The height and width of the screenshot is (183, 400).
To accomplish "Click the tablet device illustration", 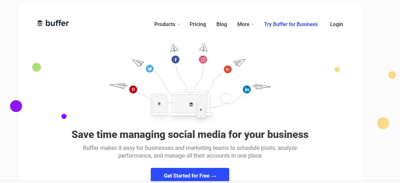I will click(x=159, y=104).
